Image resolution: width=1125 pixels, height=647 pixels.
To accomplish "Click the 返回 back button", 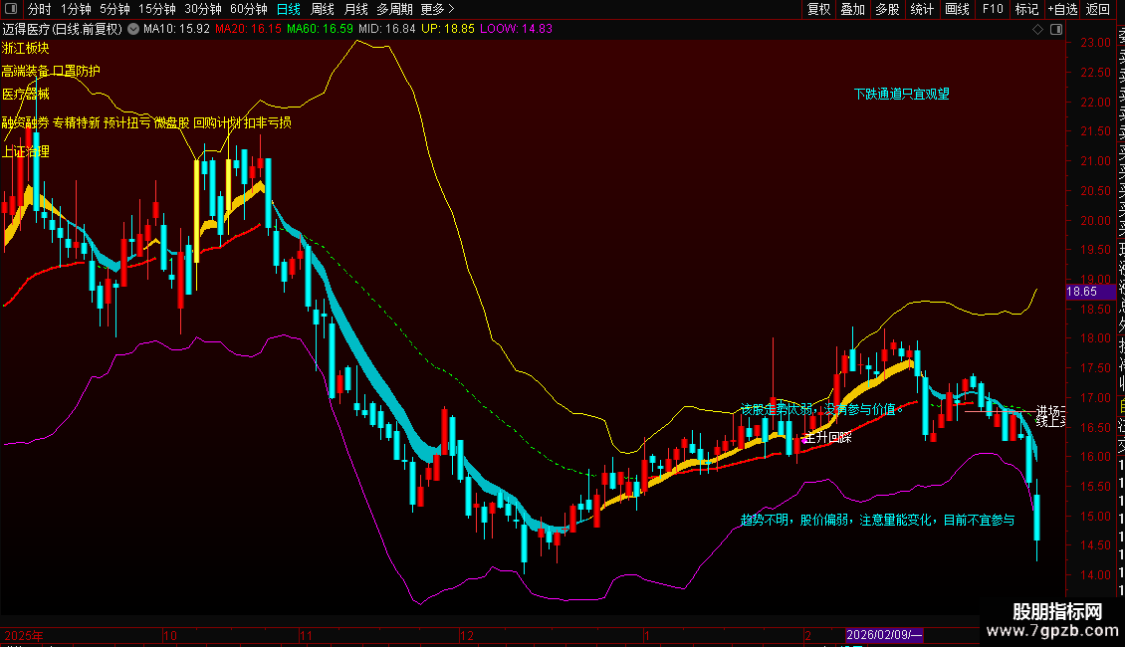I will 1098,9.
